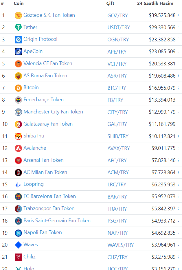This screenshot has width=182, height=270.
Task: Click the Göztepe S.K. Fan Token logo icon
Action: pyautogui.click(x=18, y=15)
